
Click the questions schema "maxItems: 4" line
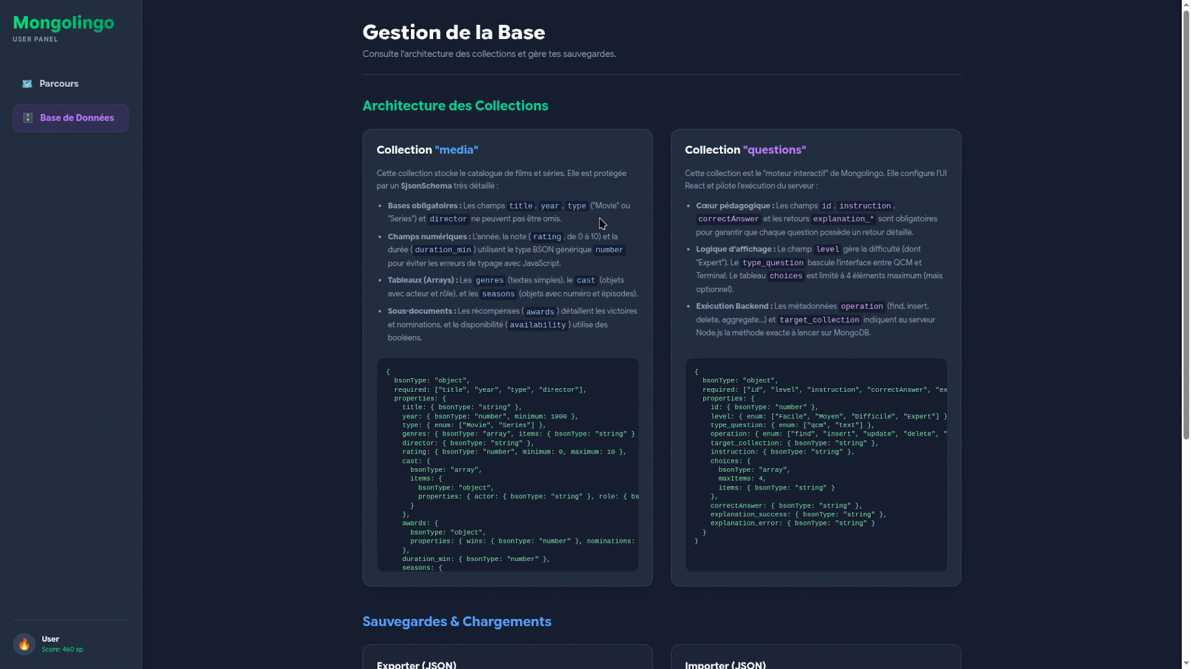(742, 479)
